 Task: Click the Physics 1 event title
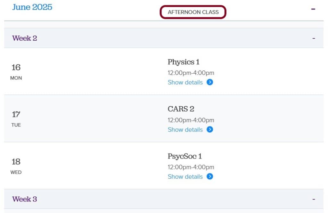[x=184, y=62]
